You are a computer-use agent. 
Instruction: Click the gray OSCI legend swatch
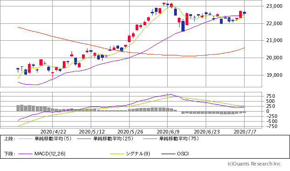click(168, 154)
